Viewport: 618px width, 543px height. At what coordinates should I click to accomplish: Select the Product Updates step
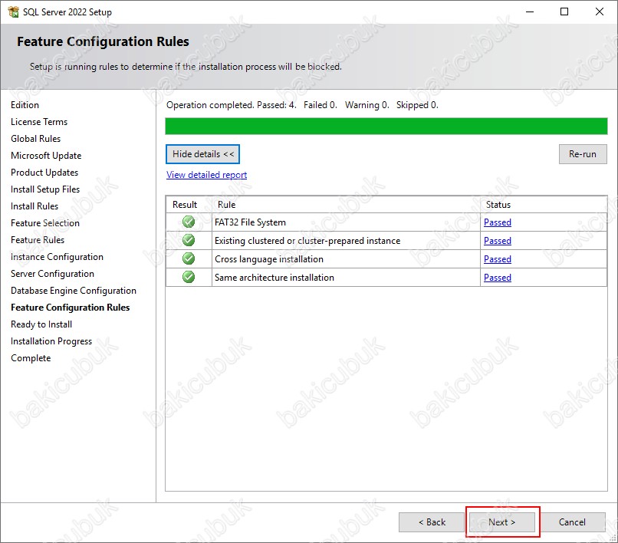pyautogui.click(x=44, y=173)
